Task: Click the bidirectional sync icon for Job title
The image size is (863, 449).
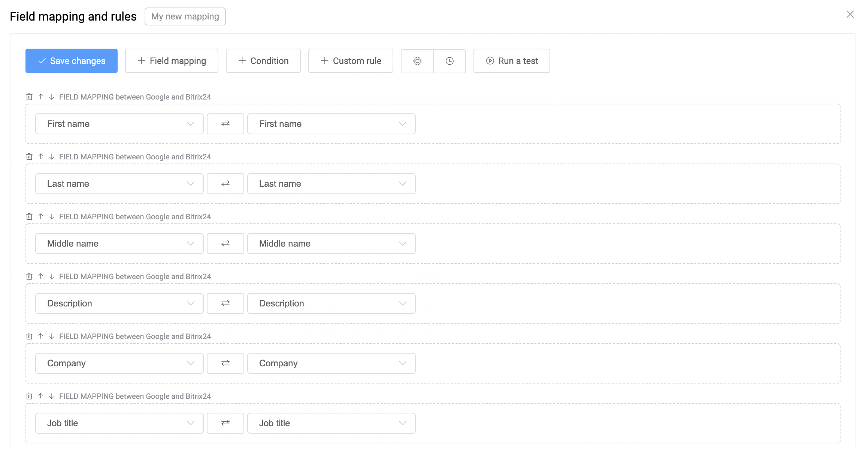Action: (x=225, y=423)
